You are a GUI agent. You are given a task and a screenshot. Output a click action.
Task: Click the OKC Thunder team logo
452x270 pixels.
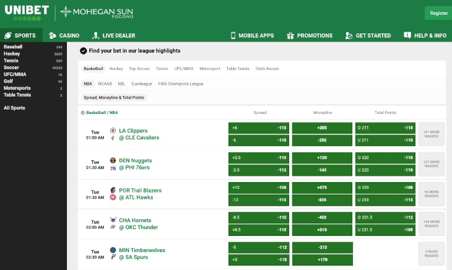coord(113,227)
